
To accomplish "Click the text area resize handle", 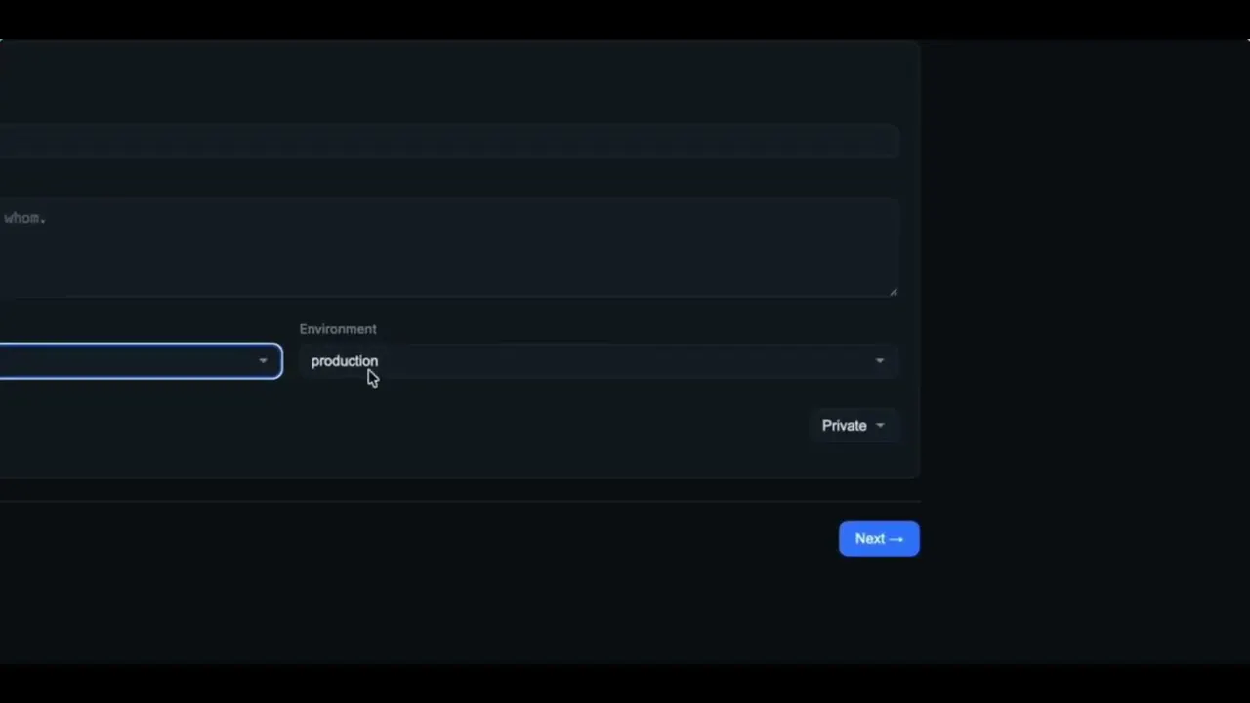I will pos(893,291).
